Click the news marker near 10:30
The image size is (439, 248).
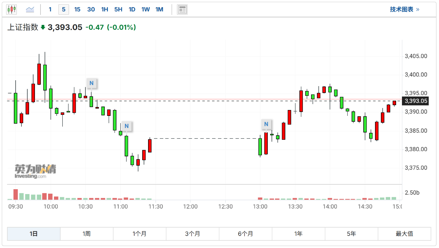(91, 83)
